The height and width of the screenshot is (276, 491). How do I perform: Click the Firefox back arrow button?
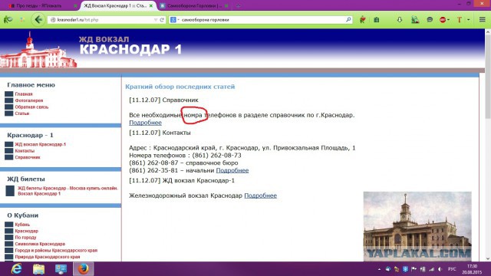38,20
